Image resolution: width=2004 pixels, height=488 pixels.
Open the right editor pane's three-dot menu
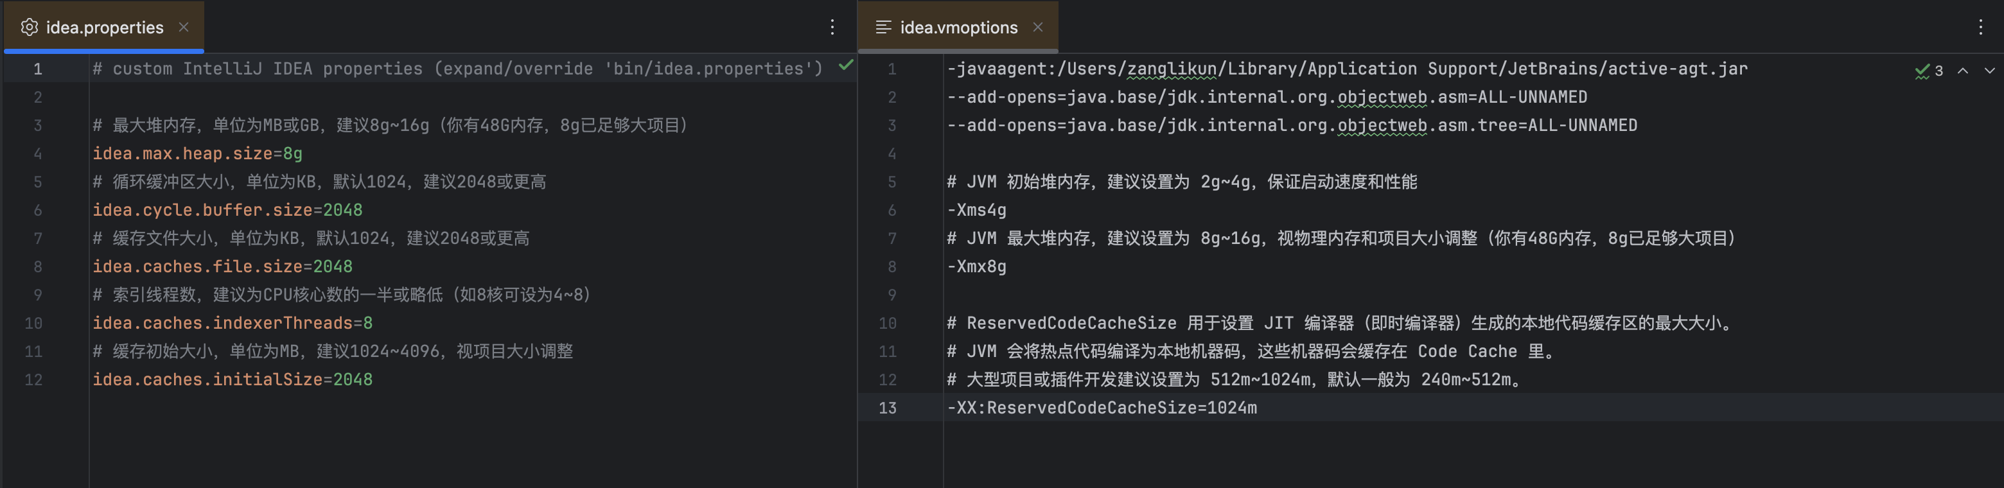tap(1980, 27)
